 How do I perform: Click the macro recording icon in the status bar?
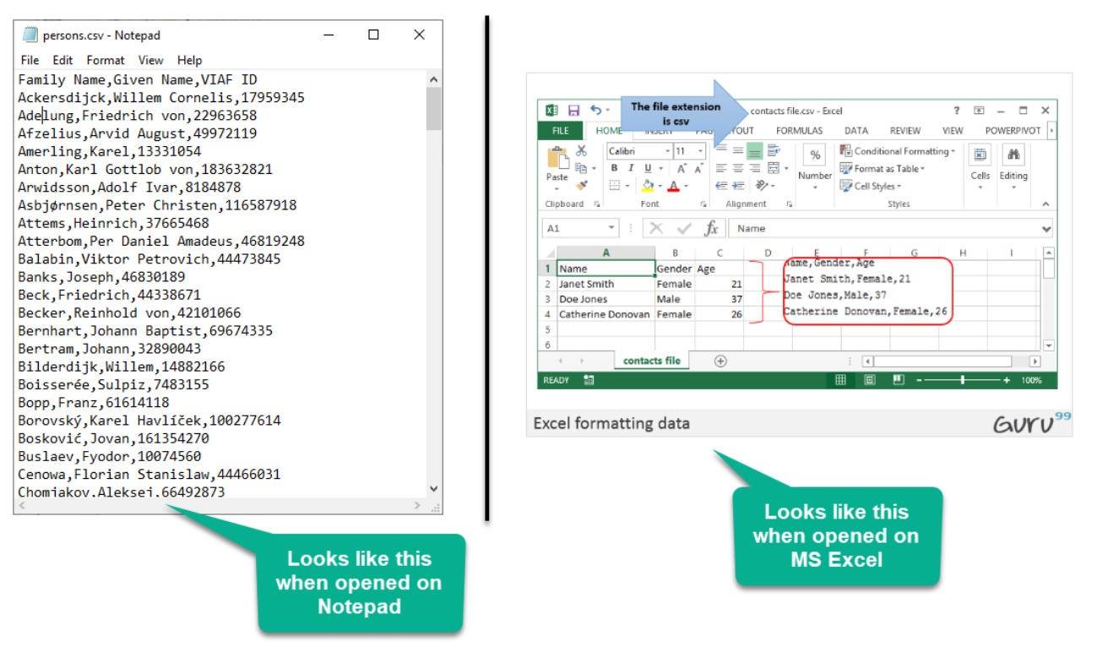point(589,380)
